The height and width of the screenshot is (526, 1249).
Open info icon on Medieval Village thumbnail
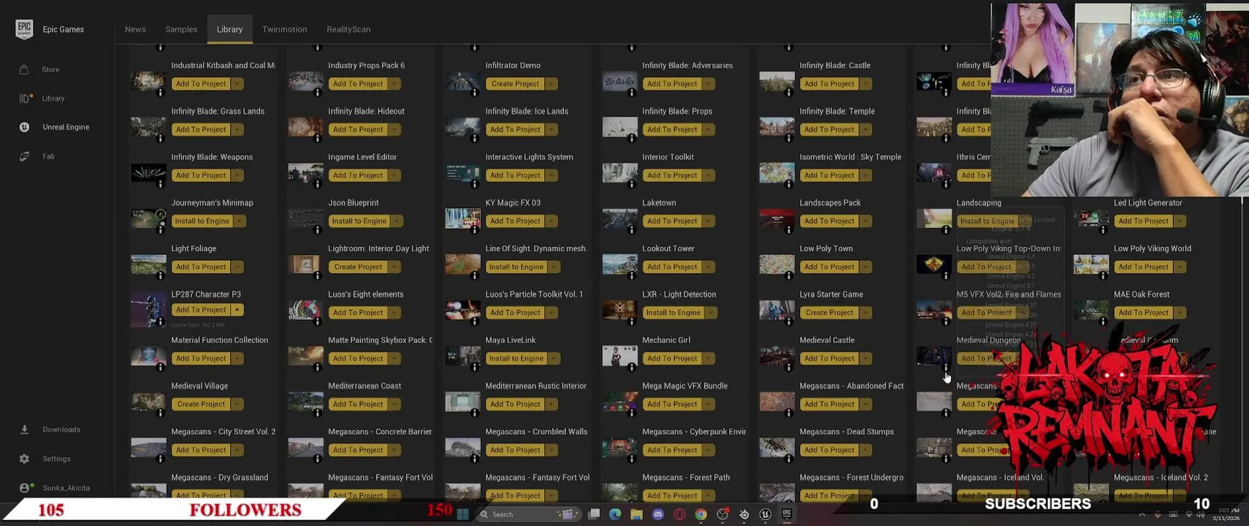click(161, 413)
